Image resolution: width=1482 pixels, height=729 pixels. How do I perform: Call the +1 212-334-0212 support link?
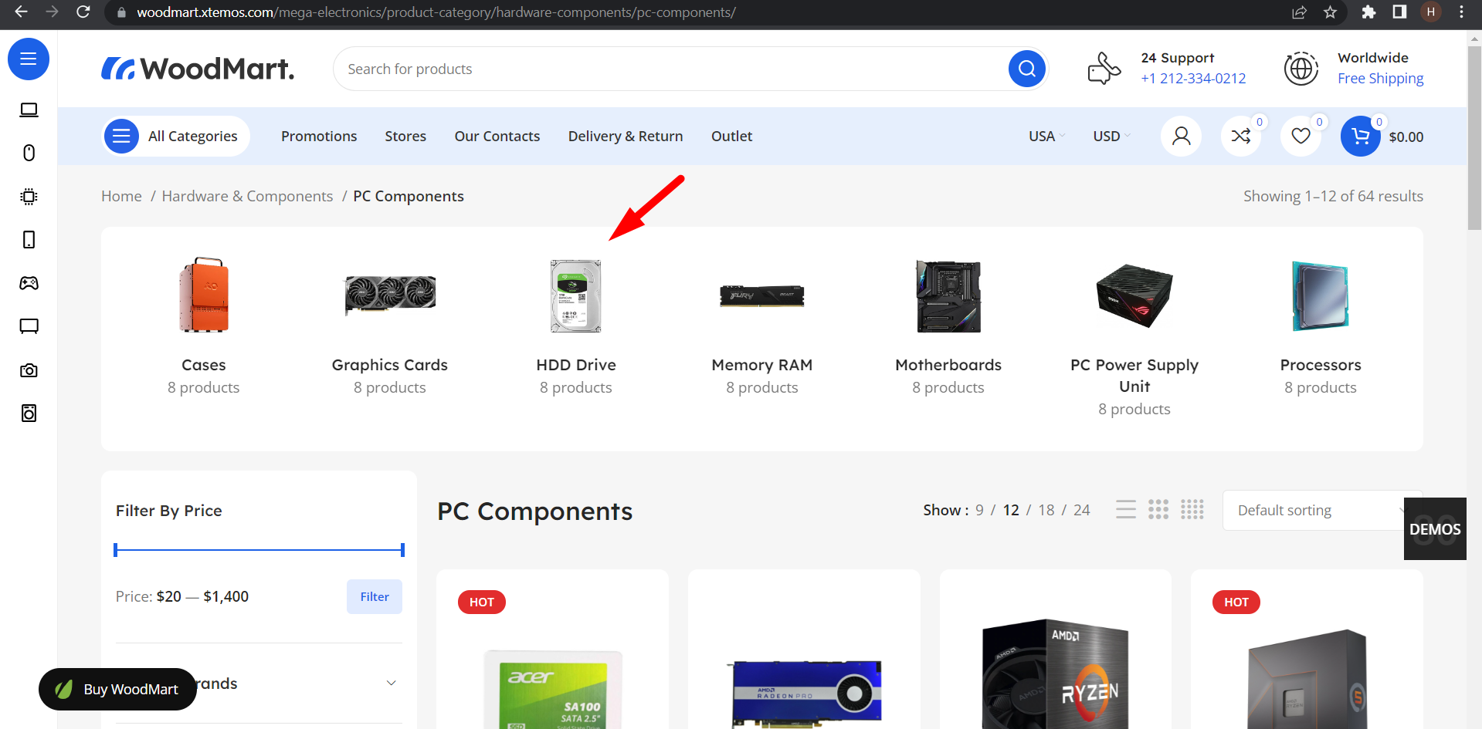(1193, 78)
